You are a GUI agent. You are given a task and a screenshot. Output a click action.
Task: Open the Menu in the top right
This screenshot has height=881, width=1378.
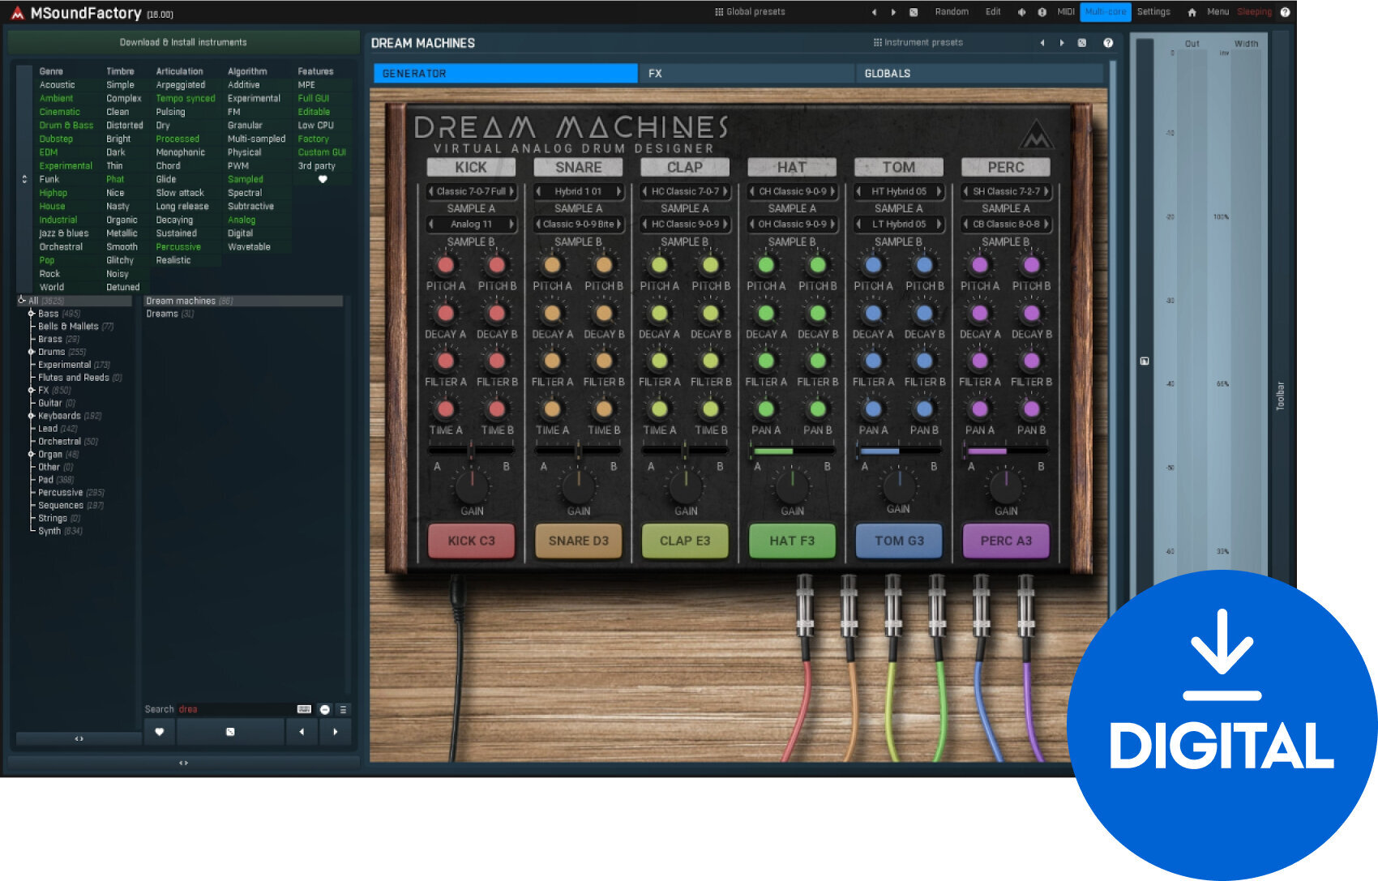point(1218,11)
